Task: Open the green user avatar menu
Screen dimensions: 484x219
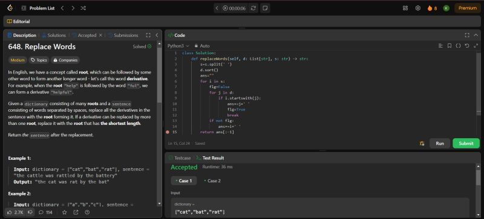Action: pyautogui.click(x=446, y=8)
